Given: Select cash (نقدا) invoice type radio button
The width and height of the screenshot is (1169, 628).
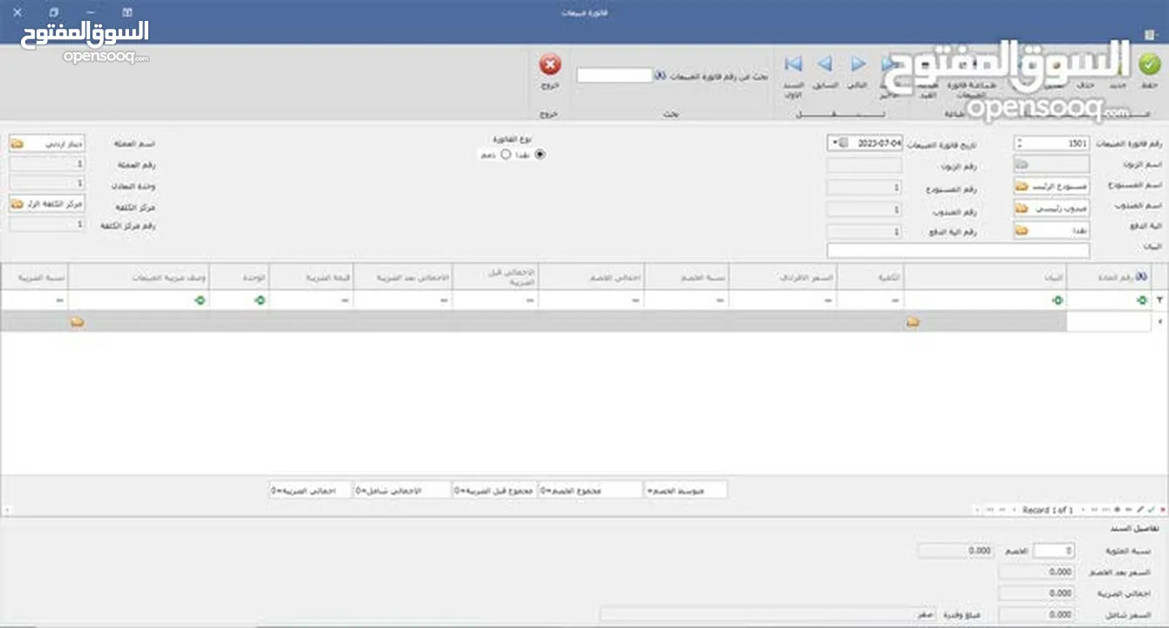Looking at the screenshot, I should click(x=539, y=154).
